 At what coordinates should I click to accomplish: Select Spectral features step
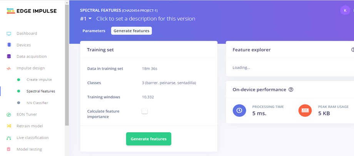(x=41, y=91)
